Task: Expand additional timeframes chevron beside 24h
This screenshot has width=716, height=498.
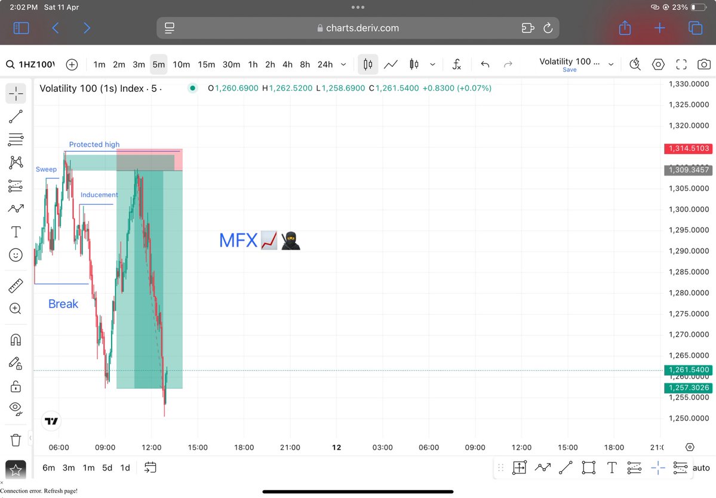Action: coord(343,64)
